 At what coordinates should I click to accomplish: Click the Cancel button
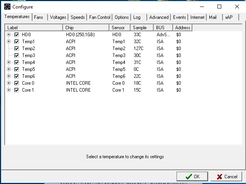click(x=227, y=177)
